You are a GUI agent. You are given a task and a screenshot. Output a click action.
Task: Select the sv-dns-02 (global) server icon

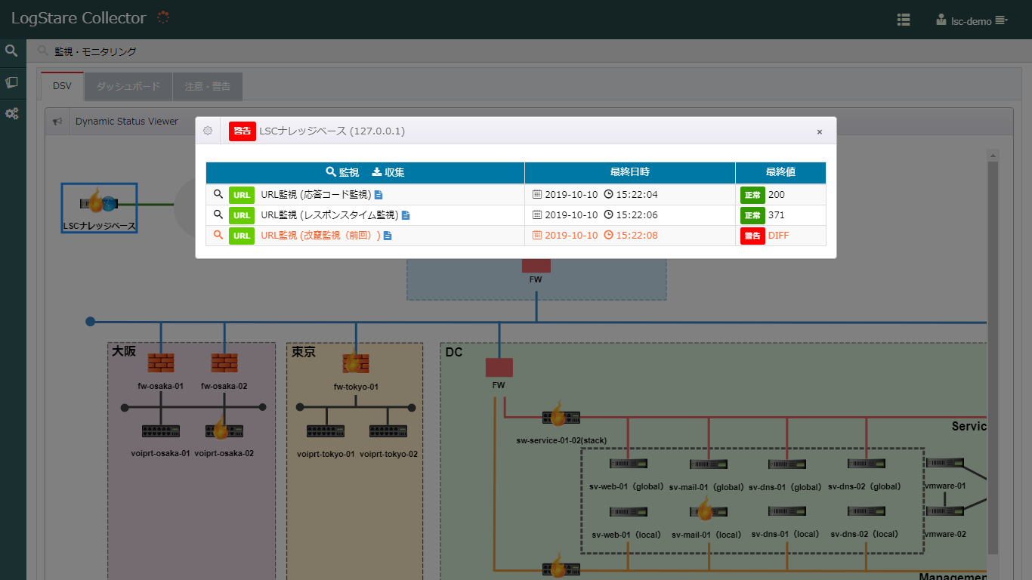click(867, 464)
